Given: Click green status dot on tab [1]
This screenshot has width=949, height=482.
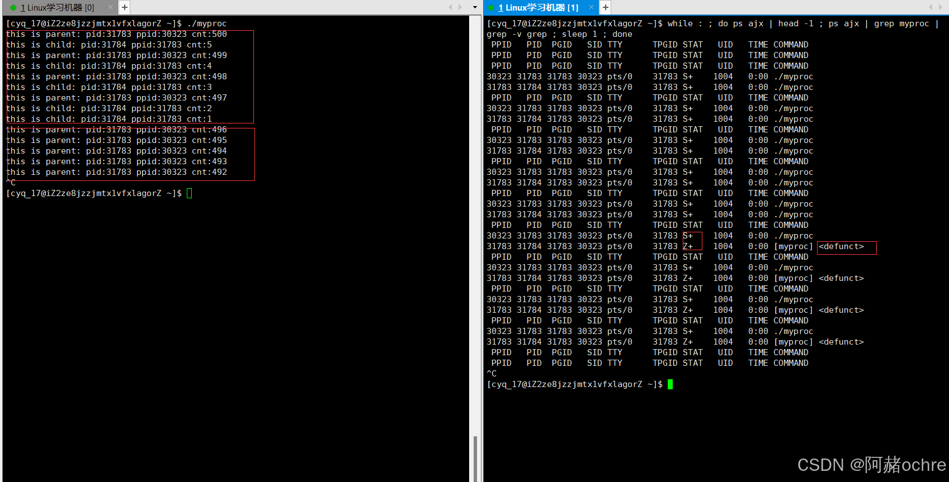Looking at the screenshot, I should coord(492,8).
